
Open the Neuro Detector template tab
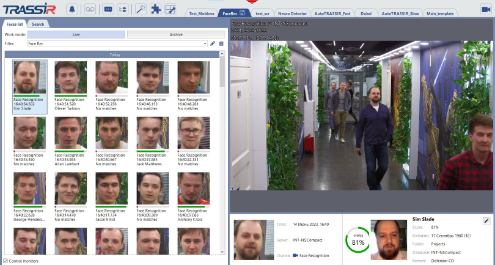[x=293, y=13]
